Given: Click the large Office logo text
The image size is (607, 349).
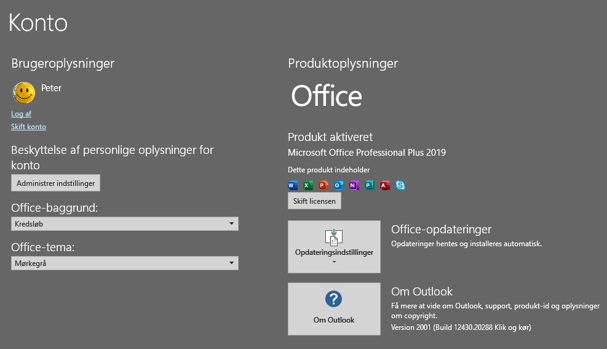Looking at the screenshot, I should tap(327, 96).
